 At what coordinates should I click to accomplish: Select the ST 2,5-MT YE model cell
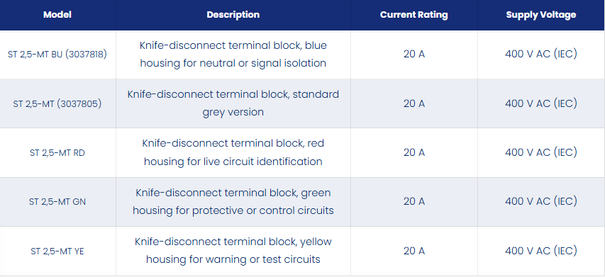(57, 251)
